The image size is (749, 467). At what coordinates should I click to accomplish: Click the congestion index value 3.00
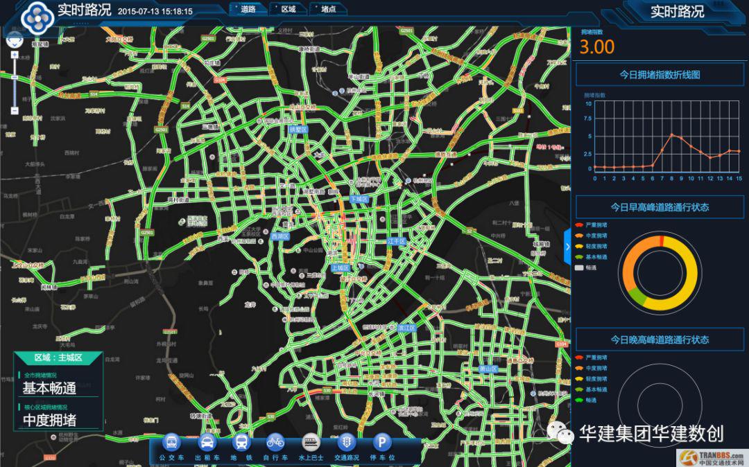coord(596,46)
